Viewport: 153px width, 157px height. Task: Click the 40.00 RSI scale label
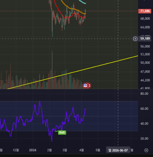(x=144, y=124)
